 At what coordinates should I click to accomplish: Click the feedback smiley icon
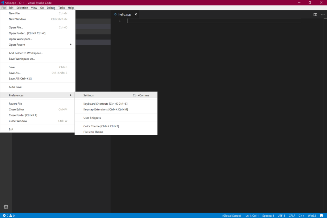(321, 215)
